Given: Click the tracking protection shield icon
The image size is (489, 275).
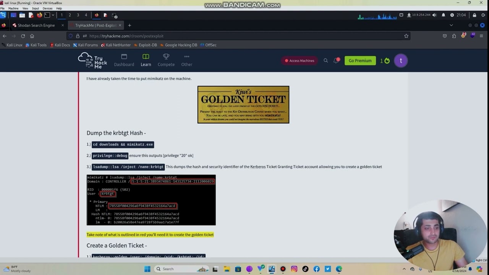Looking at the screenshot, I should 71,36.
